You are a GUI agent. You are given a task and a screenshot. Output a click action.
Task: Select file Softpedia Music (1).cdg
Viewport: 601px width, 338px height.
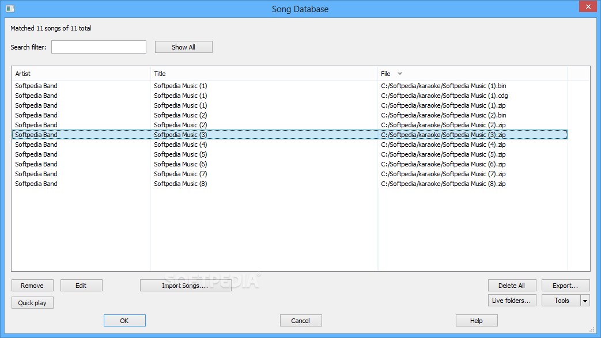[x=444, y=96]
